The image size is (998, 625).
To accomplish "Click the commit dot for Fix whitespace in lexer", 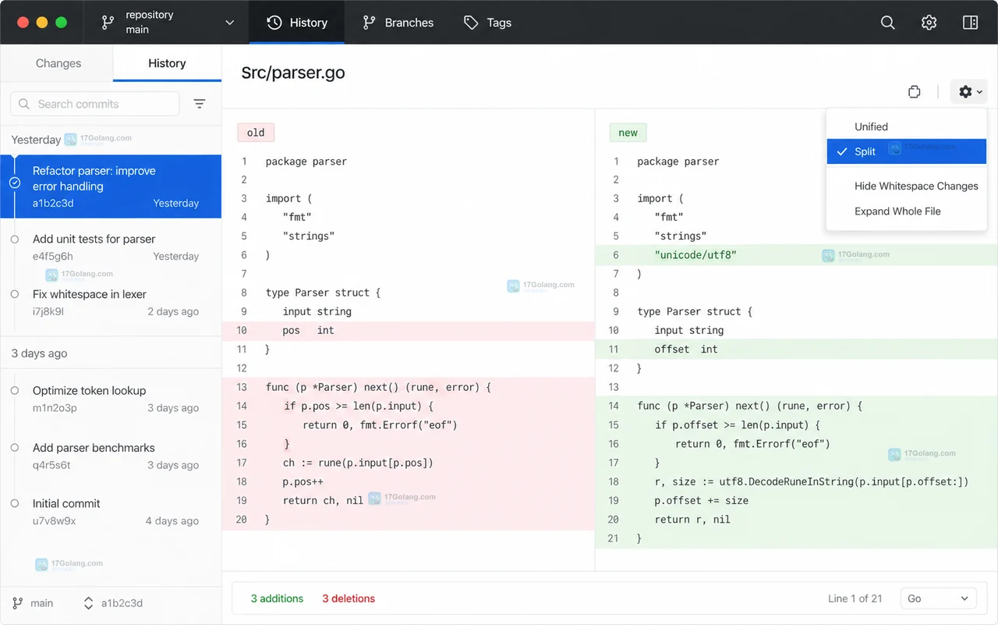I will tap(15, 294).
